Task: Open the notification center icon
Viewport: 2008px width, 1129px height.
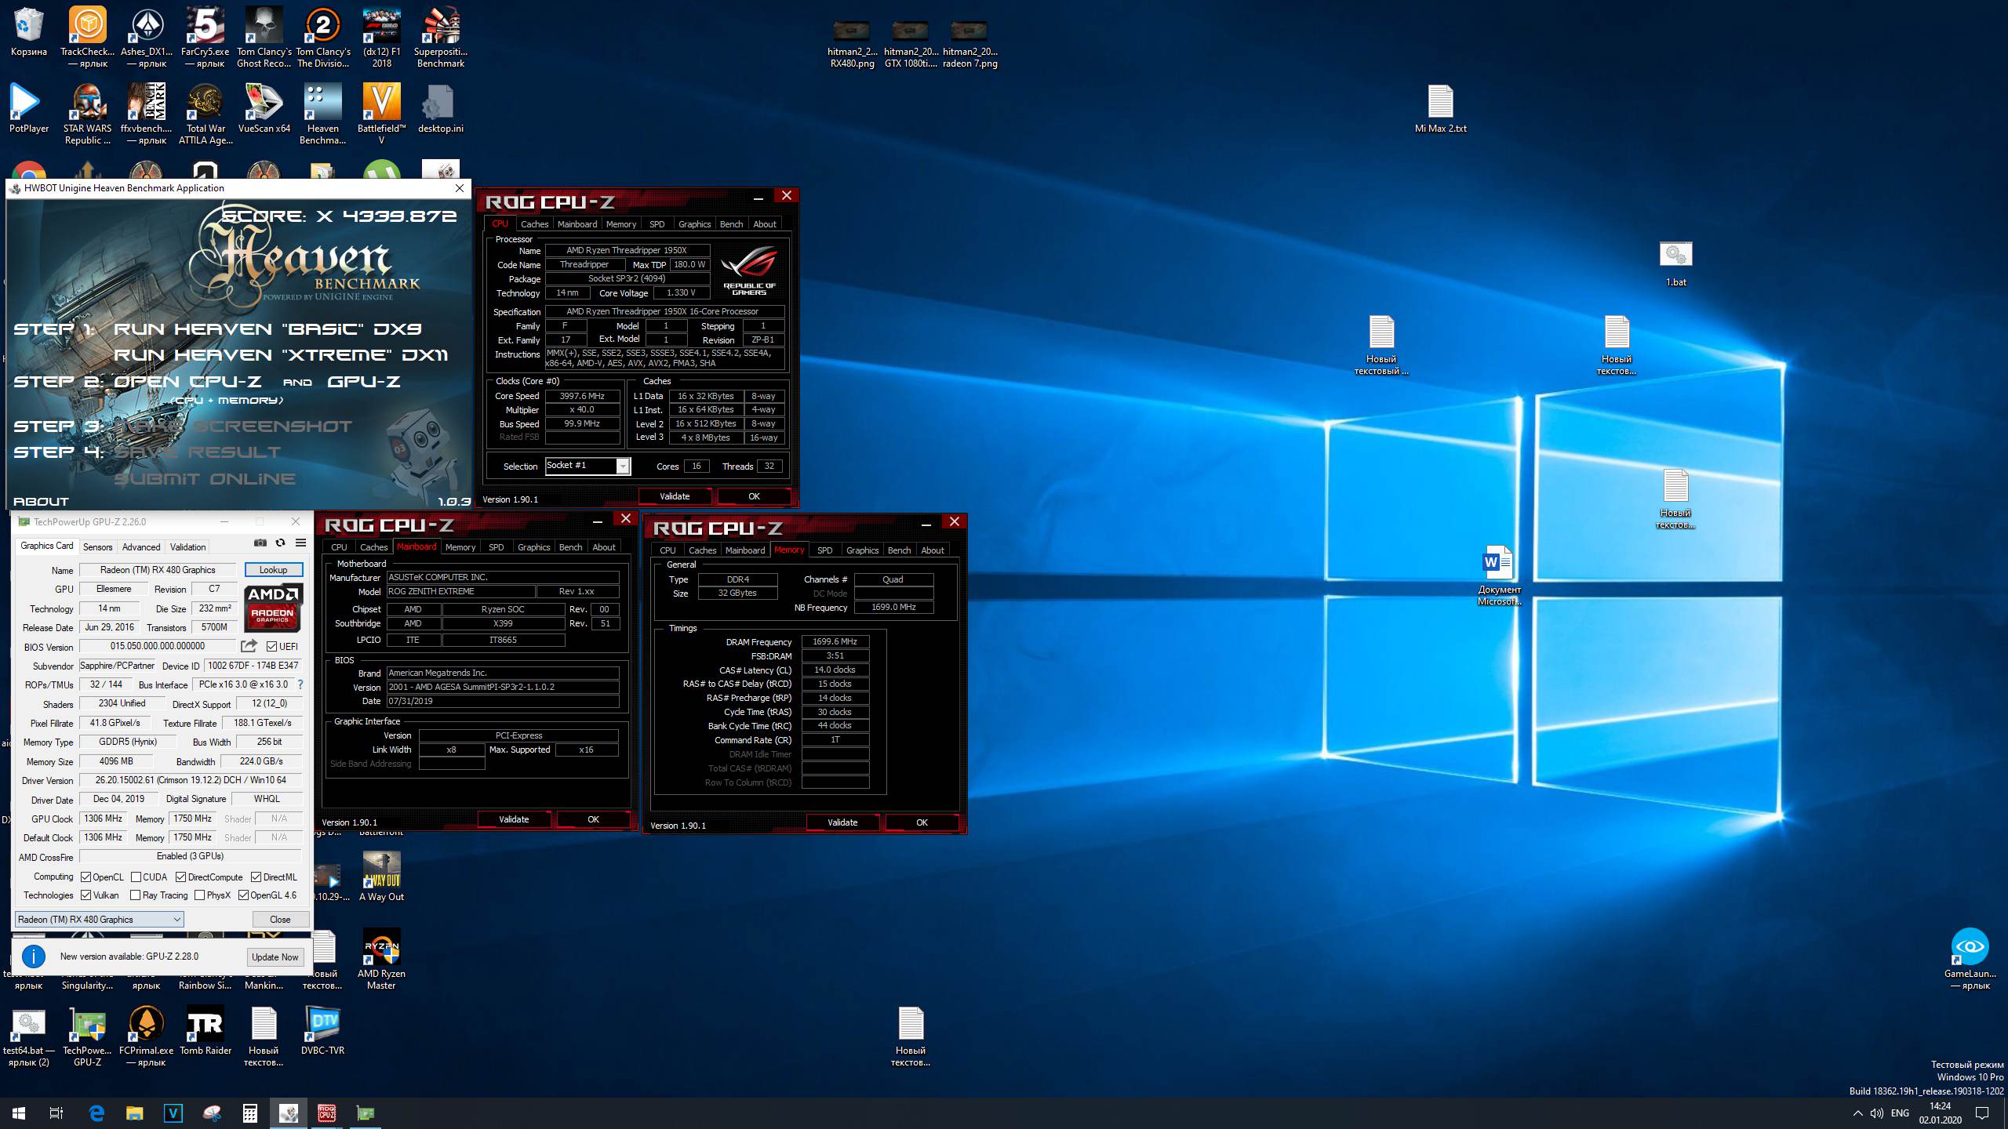Action: click(x=1982, y=1113)
